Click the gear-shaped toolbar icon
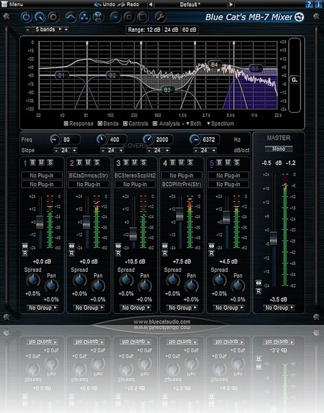Screen dimensions: 324x413 pos(54,17)
